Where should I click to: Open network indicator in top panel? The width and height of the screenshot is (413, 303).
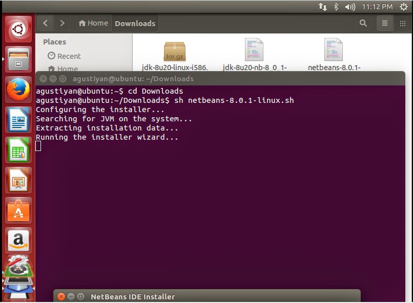[323, 7]
